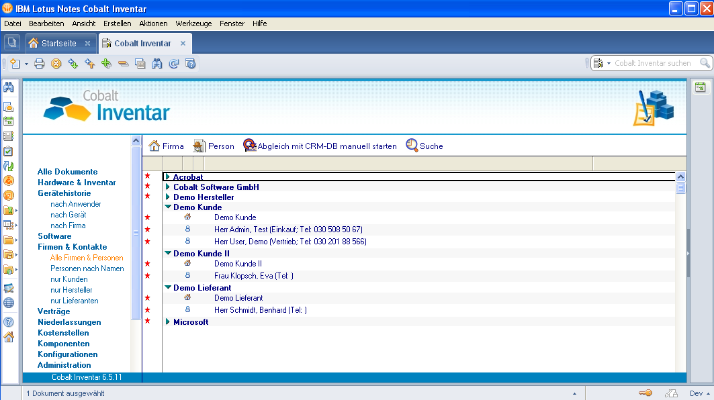Open the Werkzeuge menu
714x400 pixels.
(193, 23)
